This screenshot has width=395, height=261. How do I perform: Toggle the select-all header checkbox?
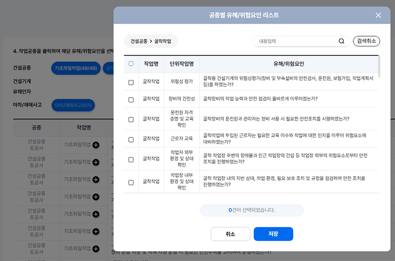(x=131, y=64)
